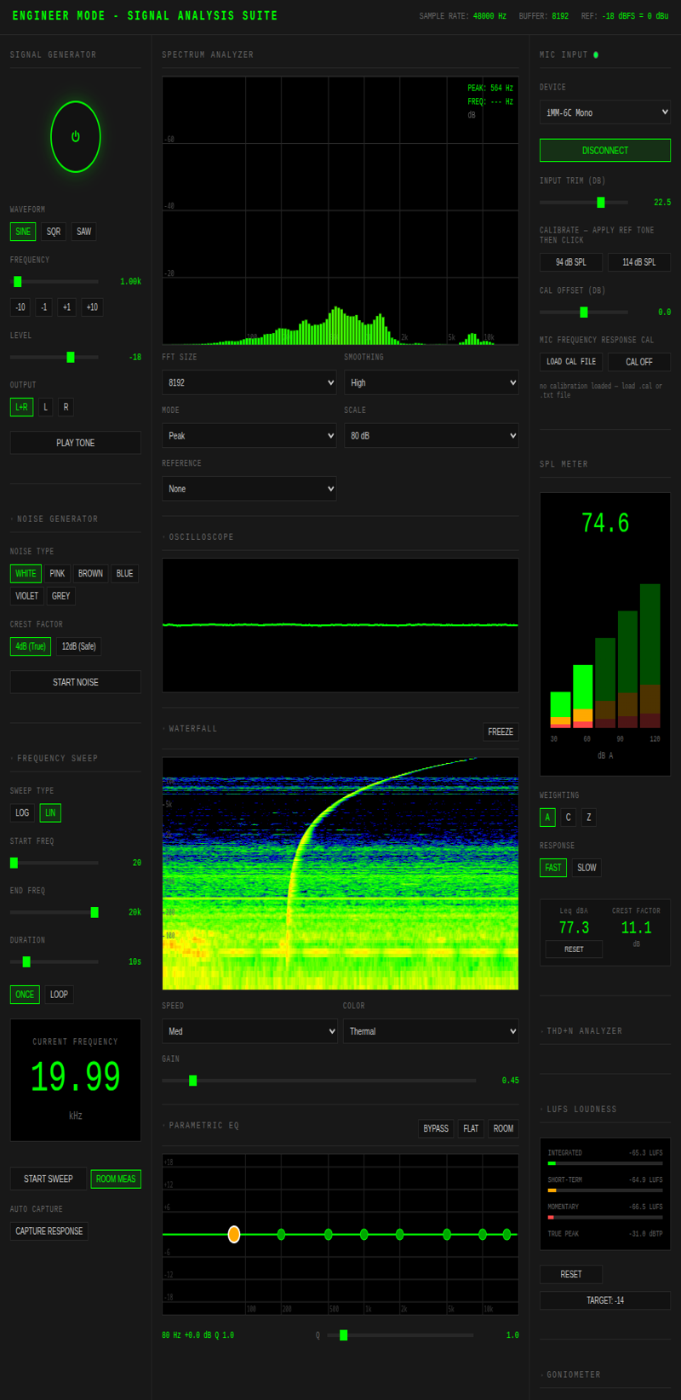Screen dimensions: 681x1400
Task: Adjust the sweep end freq slider
Action: click(x=54, y=912)
